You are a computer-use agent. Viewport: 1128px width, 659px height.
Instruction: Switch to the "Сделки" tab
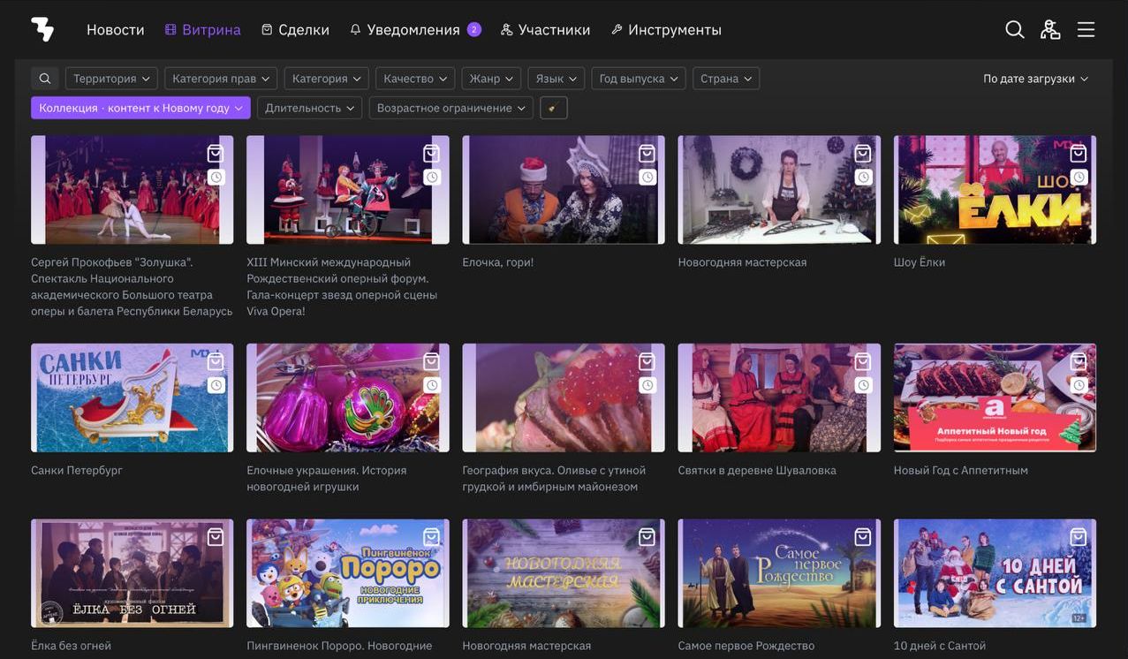pyautogui.click(x=295, y=29)
